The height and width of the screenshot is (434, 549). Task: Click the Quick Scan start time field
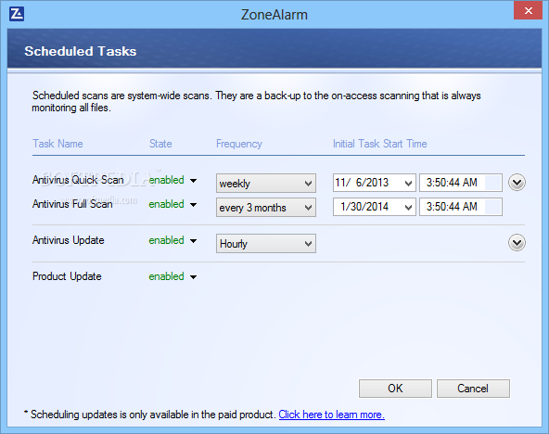coord(461,183)
